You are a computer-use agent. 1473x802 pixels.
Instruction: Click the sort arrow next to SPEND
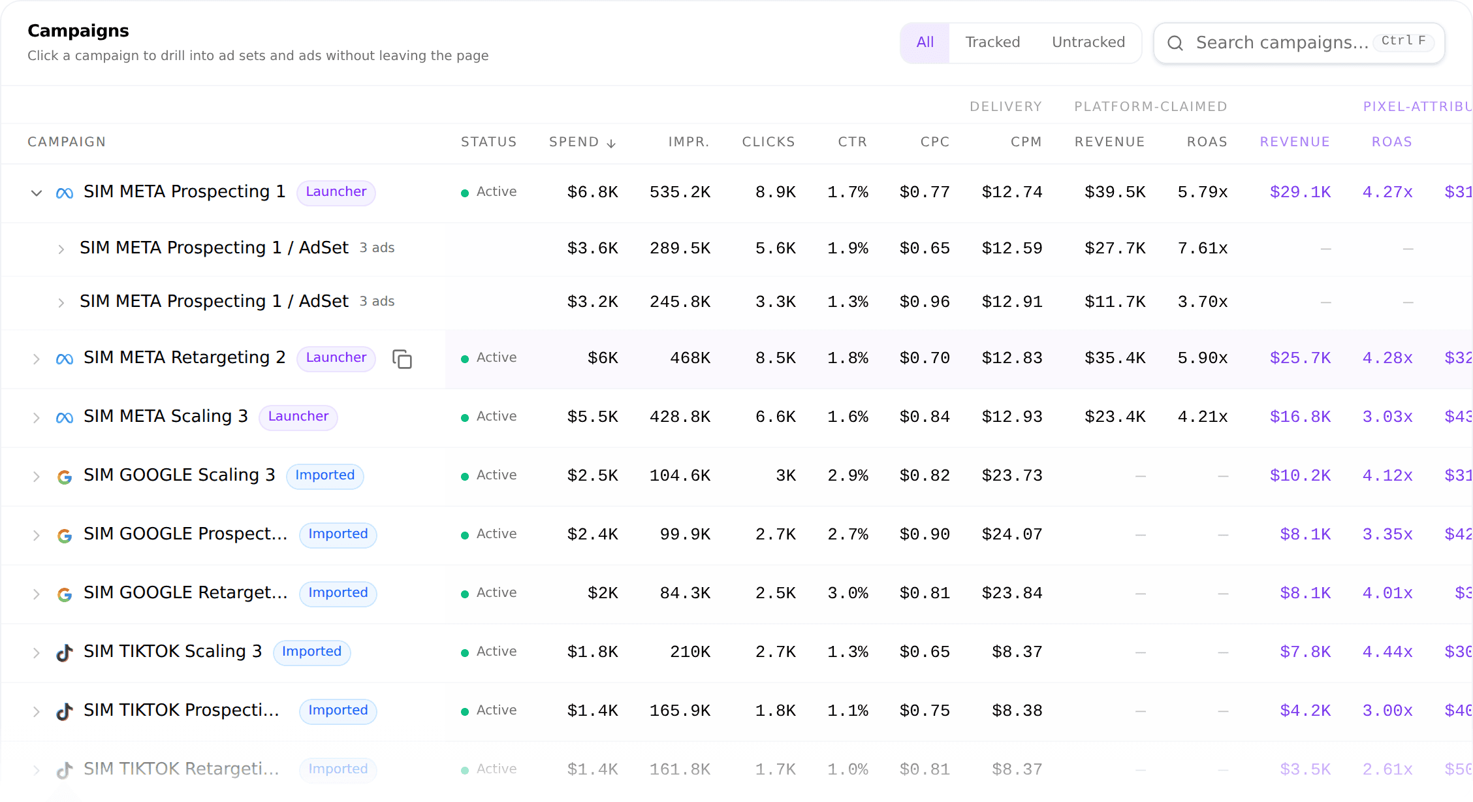click(x=611, y=143)
